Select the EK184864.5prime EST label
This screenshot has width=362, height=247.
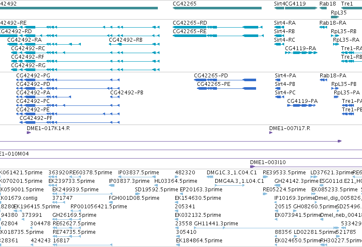199,241
